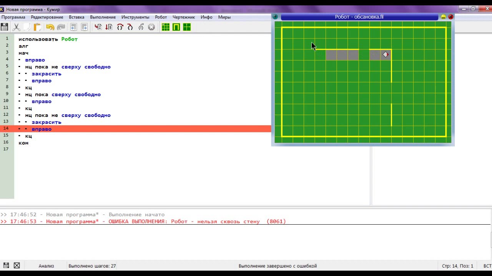Click 'закрасить' on line 13
492x276 pixels.
(x=47, y=122)
